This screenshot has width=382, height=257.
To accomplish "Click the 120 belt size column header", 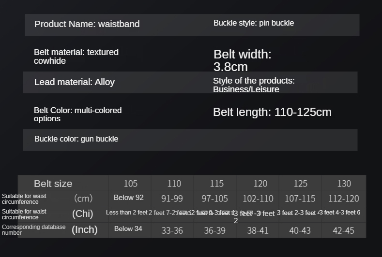I will [x=260, y=184].
